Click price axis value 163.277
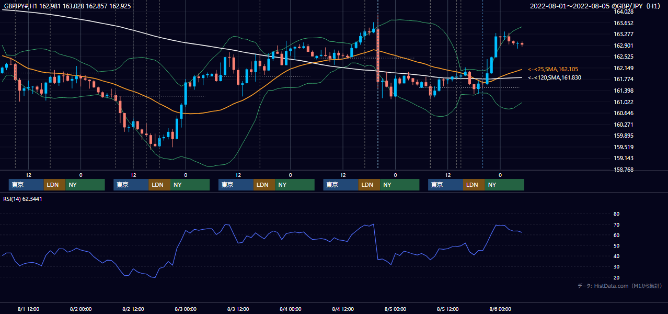Image resolution: width=668 pixels, height=314 pixels. coord(623,34)
